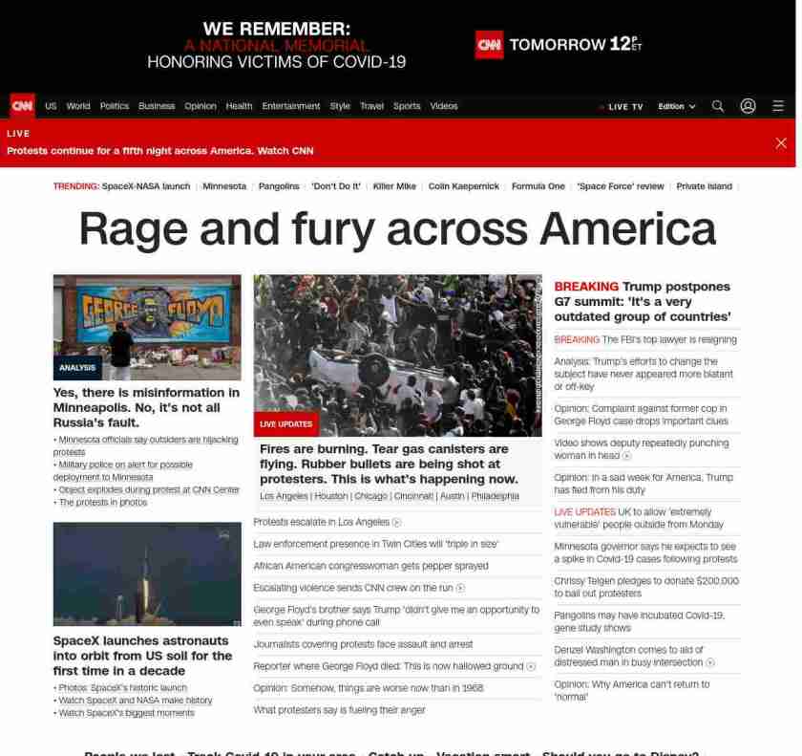802x756 pixels.
Task: Open the Entertainment menu item
Action: (290, 106)
